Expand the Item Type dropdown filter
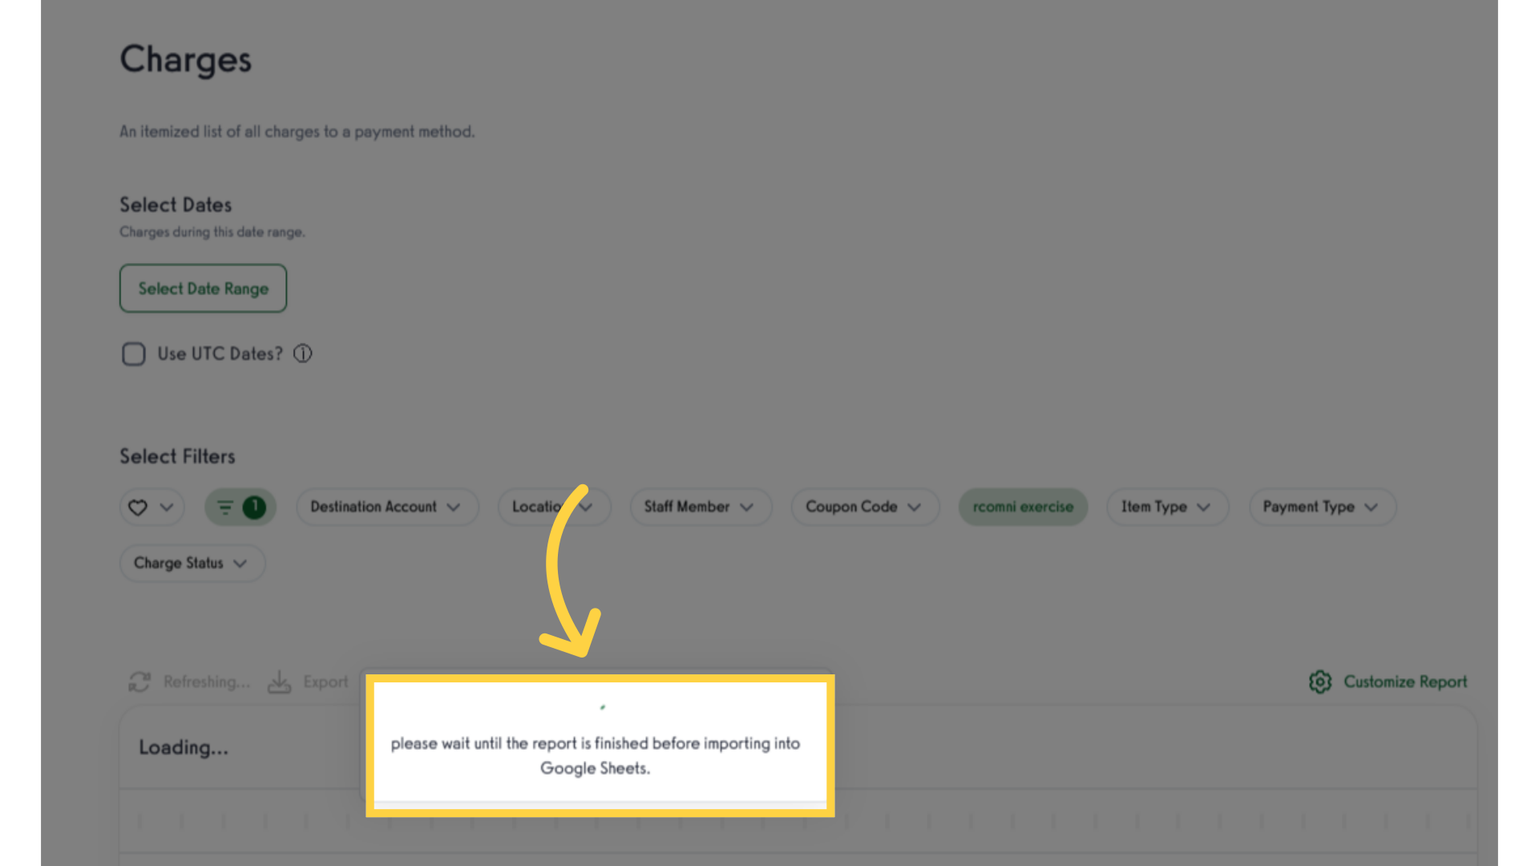 coord(1165,507)
